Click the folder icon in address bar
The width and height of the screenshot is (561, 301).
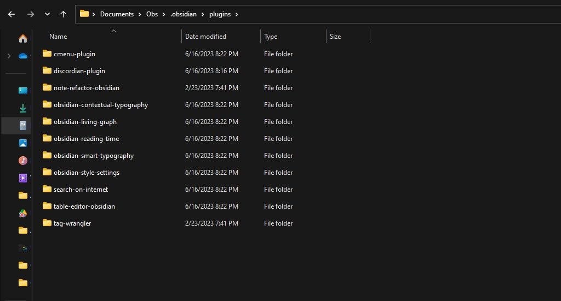(x=84, y=14)
